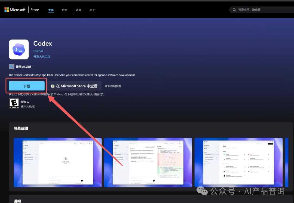Open the 开发人员工具 category link
The height and width of the screenshot is (203, 294).
pyautogui.click(x=42, y=56)
